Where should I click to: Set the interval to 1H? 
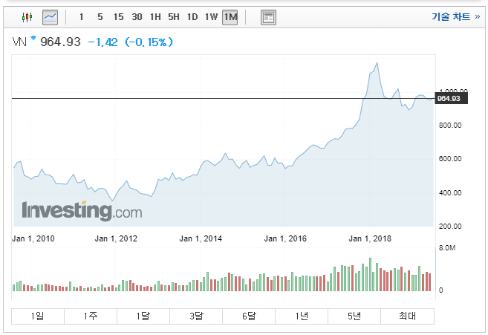point(155,17)
